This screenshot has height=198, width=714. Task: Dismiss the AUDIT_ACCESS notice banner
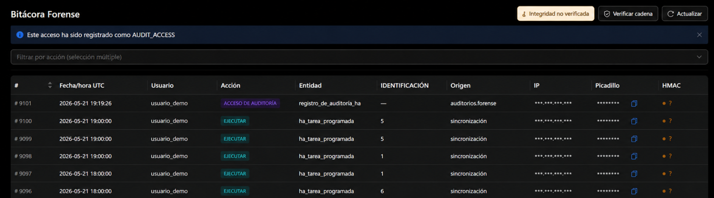[x=699, y=35]
